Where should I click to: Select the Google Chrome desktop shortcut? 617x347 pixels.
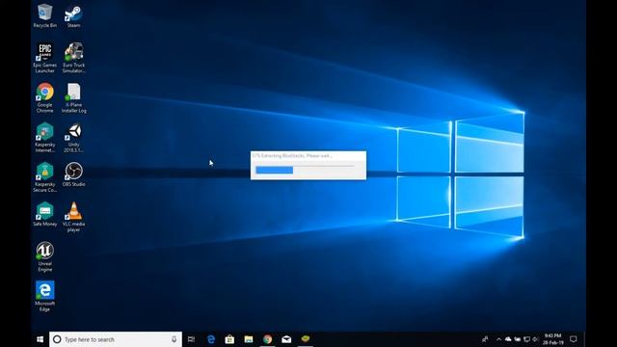pyautogui.click(x=45, y=97)
